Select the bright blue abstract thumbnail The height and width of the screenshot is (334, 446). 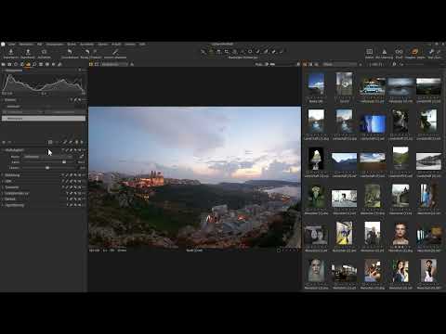[373, 123]
